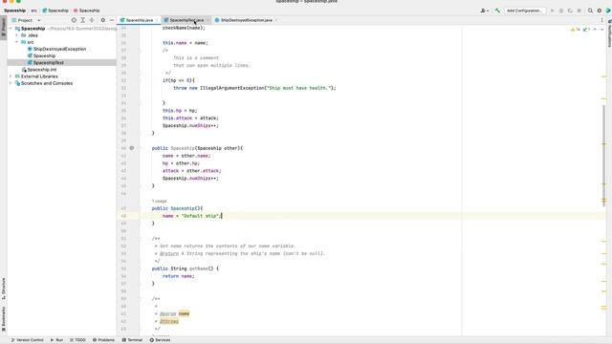Fold the Javadoc block at line 51

click(140, 239)
